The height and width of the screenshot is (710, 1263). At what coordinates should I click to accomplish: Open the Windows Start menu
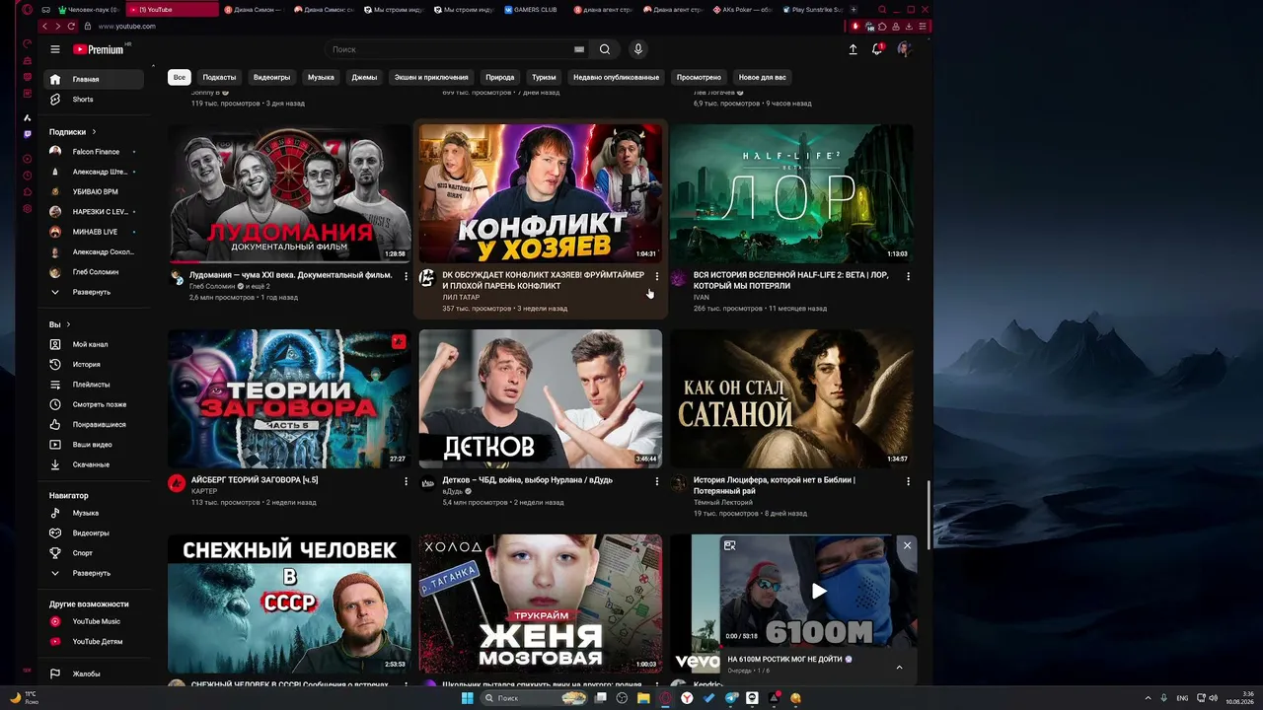[469, 698]
